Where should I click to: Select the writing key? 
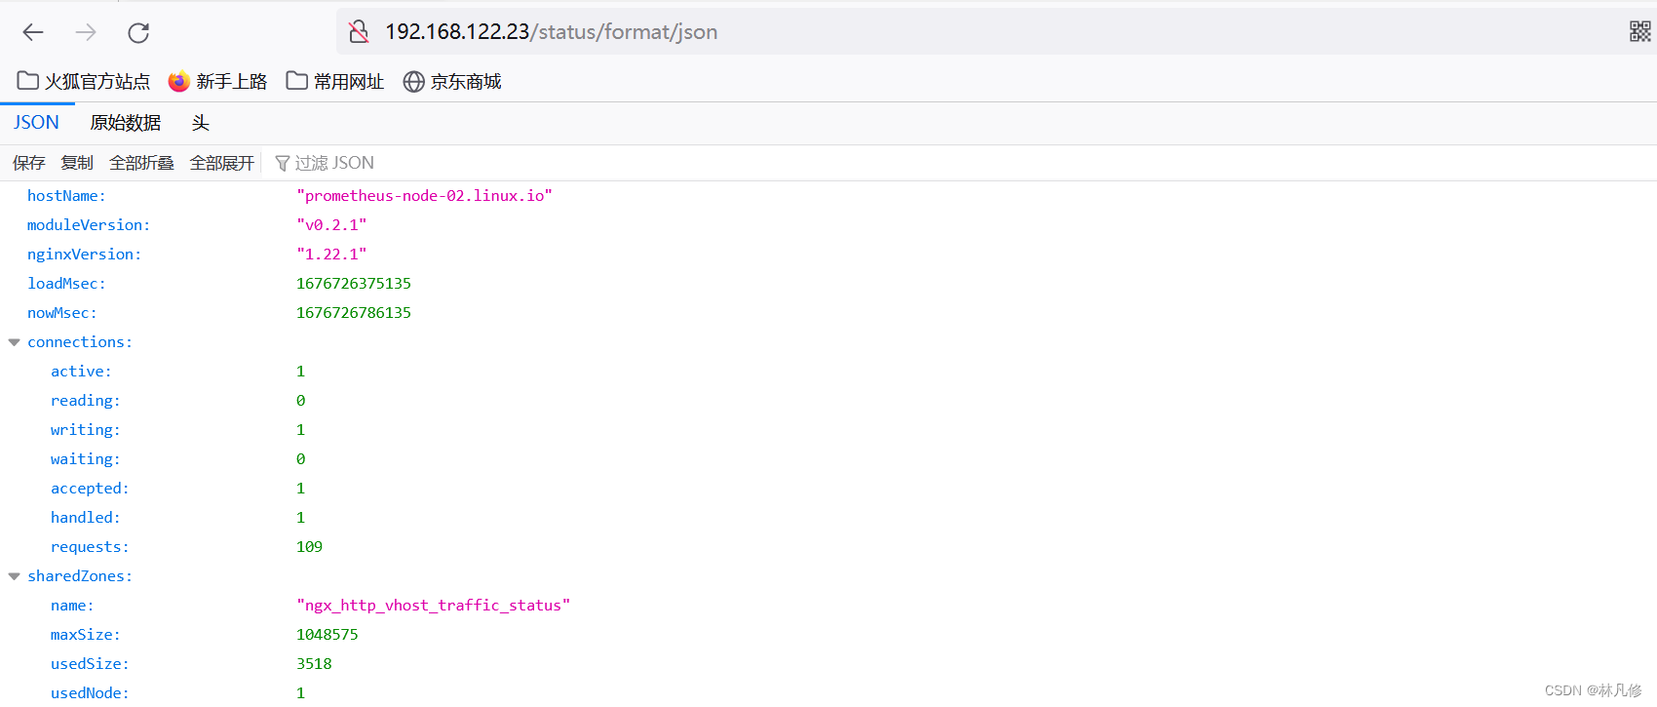[x=86, y=430]
